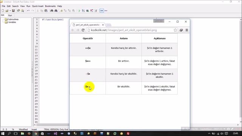Open the Windows Start menu
This screenshot has height=136, width=242.
point(3,133)
